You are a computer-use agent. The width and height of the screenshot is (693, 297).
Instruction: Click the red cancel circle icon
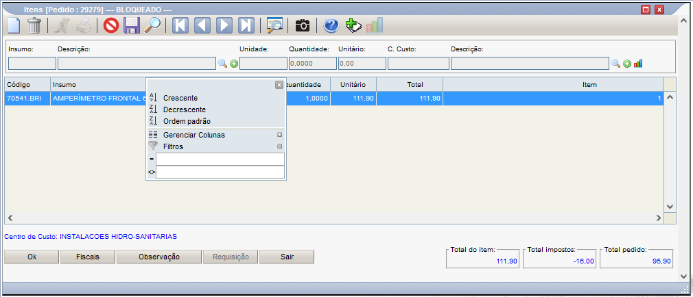(x=111, y=25)
